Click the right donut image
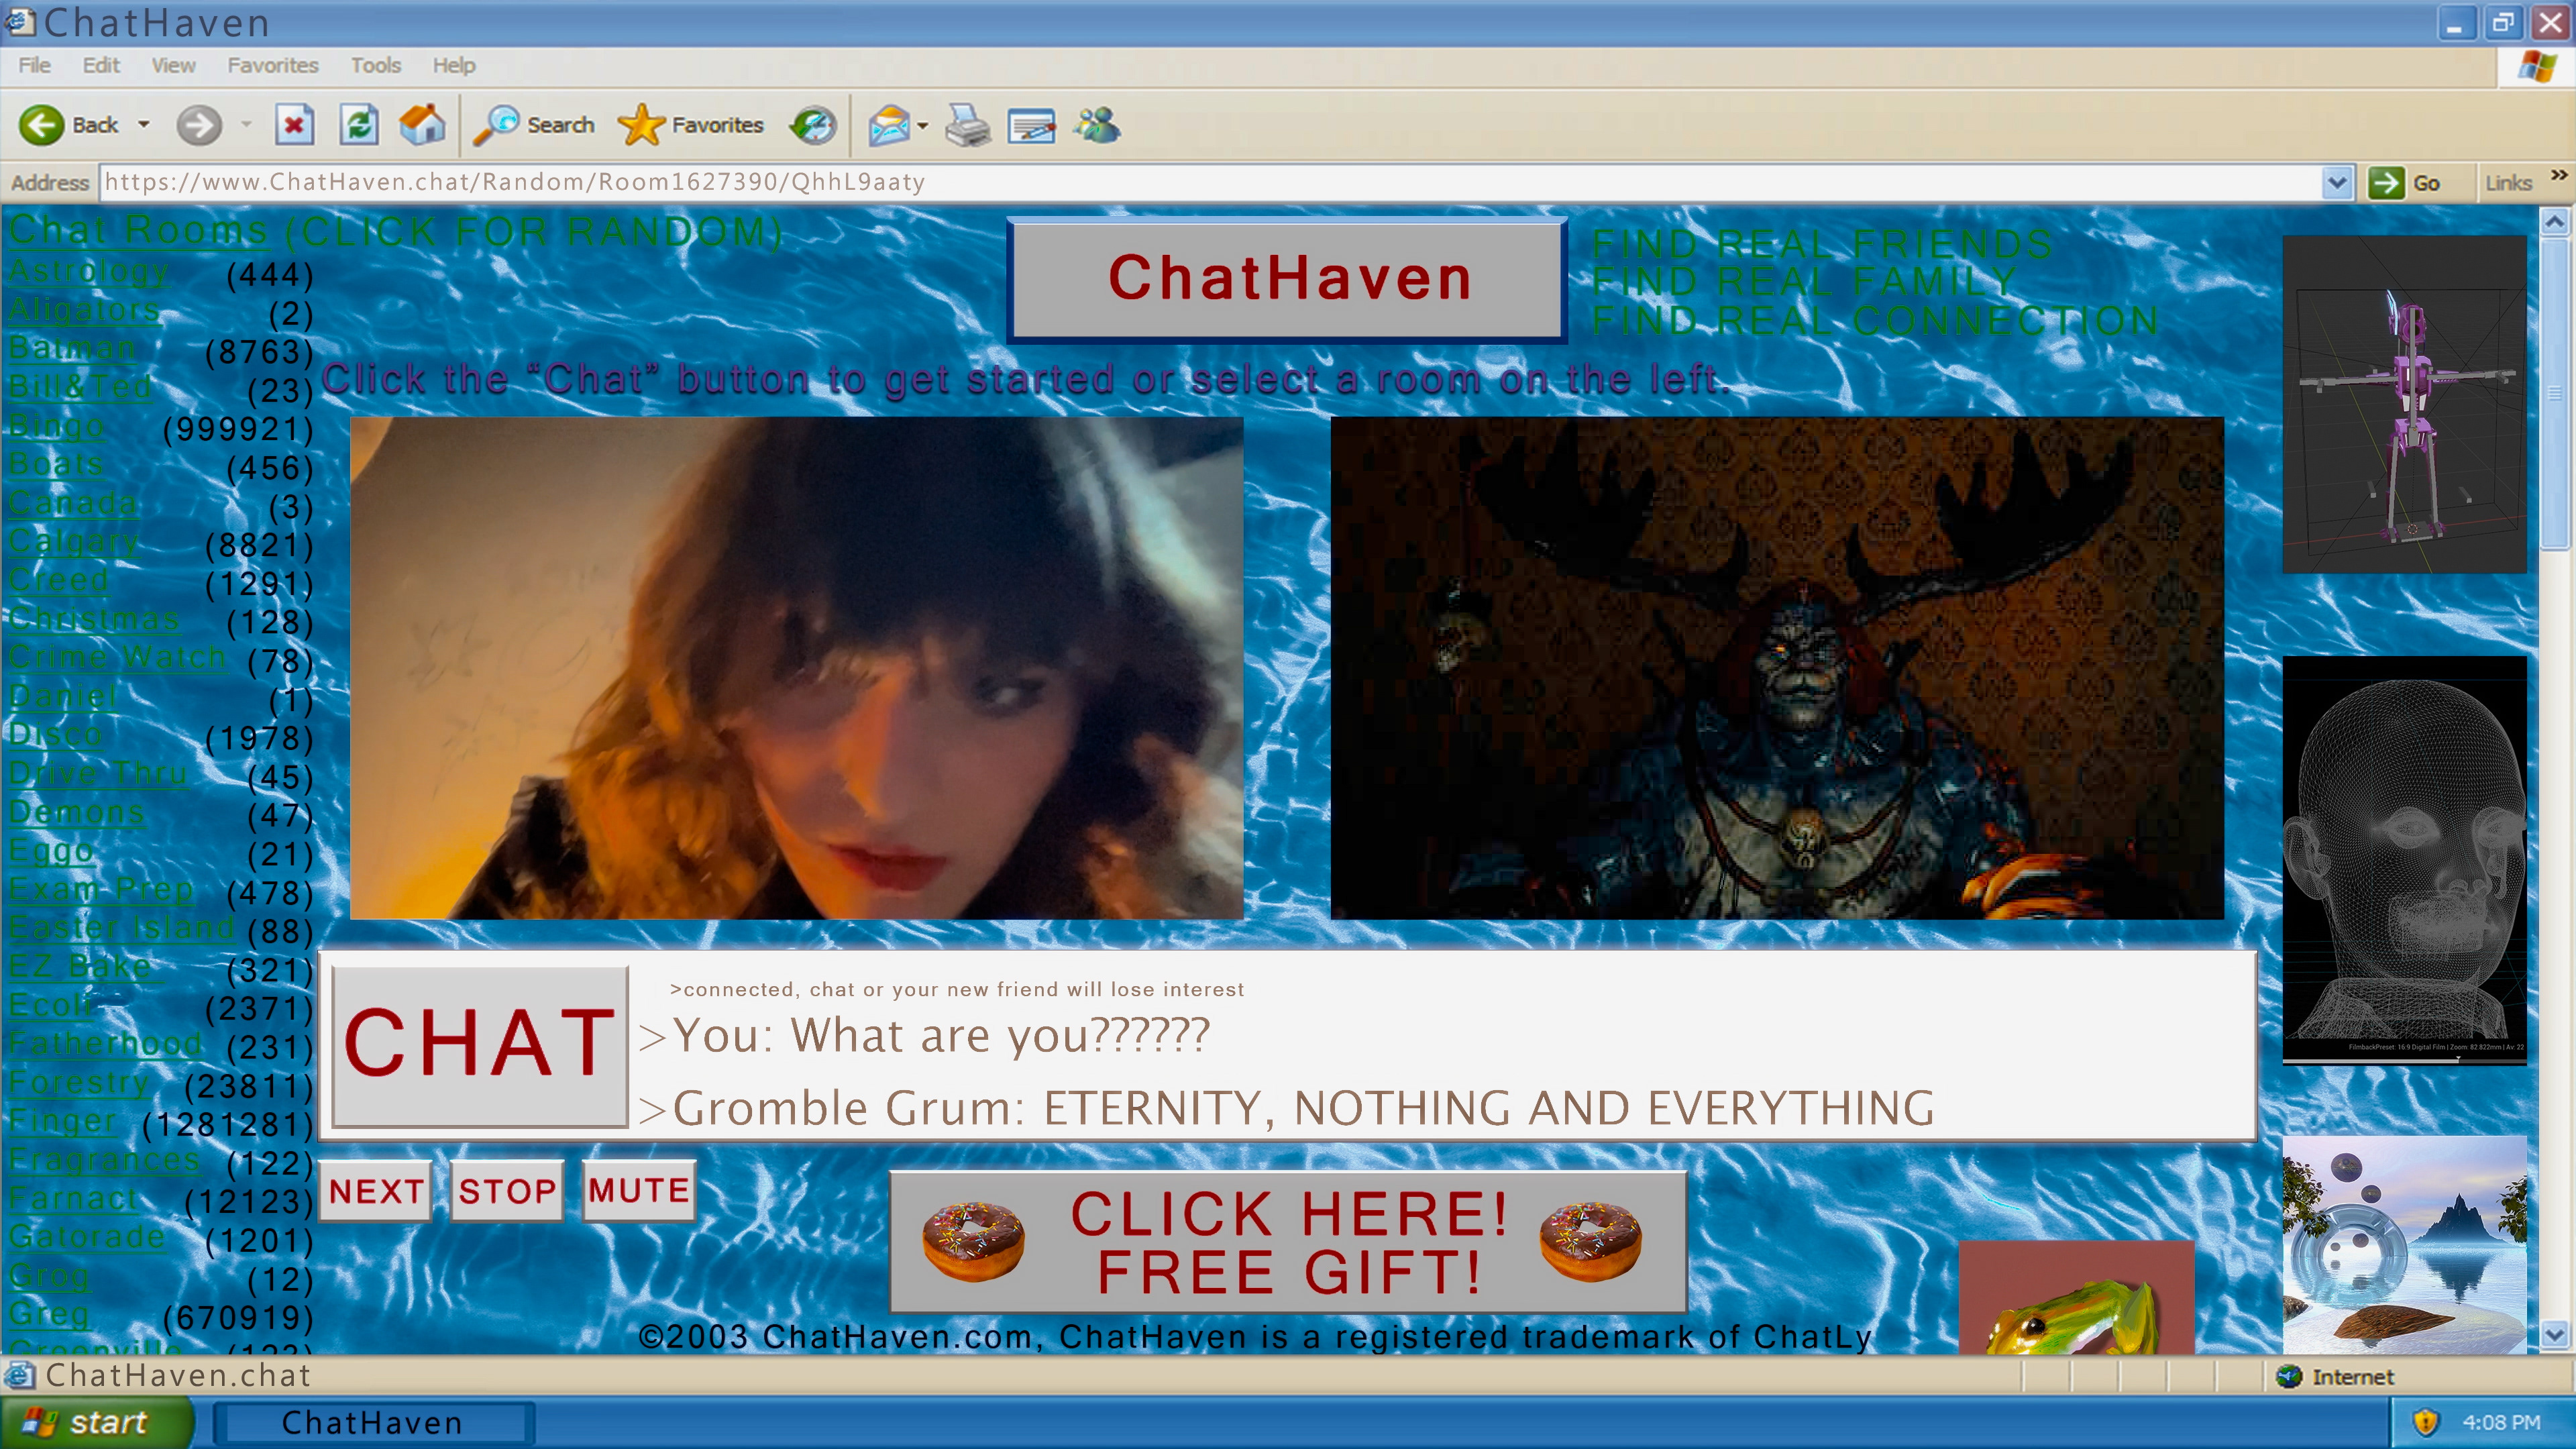This screenshot has height=1449, width=2576. 1590,1241
